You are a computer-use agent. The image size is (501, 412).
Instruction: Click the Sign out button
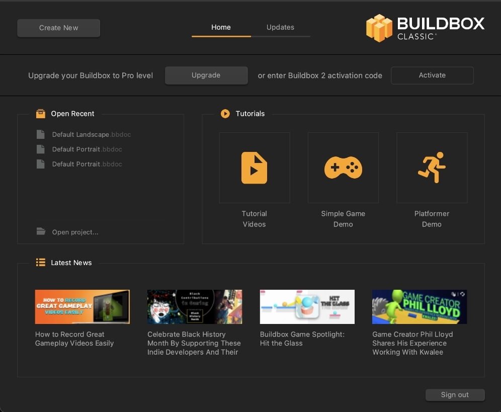(x=455, y=395)
